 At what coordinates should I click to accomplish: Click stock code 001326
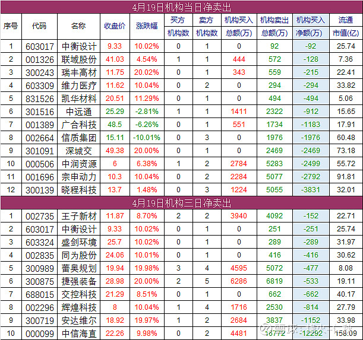[x=40, y=60]
